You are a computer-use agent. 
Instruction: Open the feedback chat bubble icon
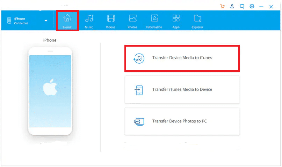point(242,7)
